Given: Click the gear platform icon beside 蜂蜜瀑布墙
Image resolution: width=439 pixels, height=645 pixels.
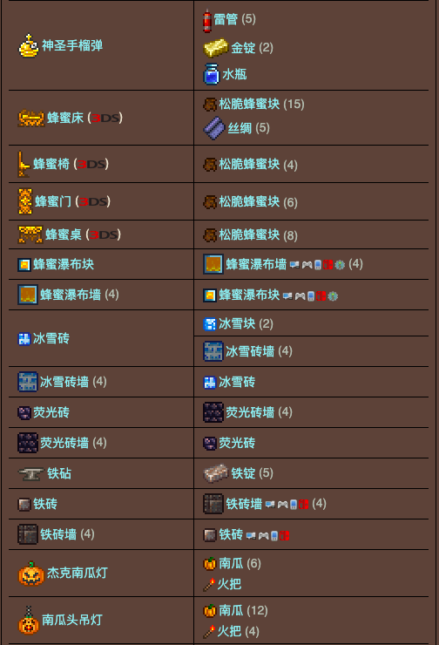Looking at the screenshot, I should click(340, 265).
